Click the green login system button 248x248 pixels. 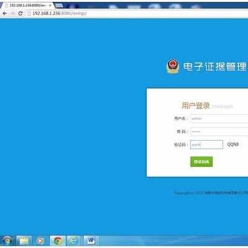coord(201,162)
